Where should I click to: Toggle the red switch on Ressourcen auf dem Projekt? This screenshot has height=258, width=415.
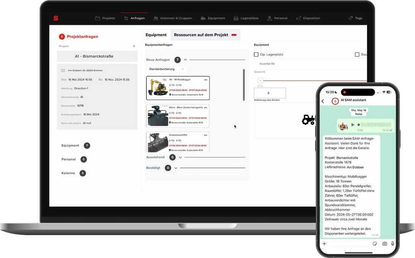[x=234, y=35]
